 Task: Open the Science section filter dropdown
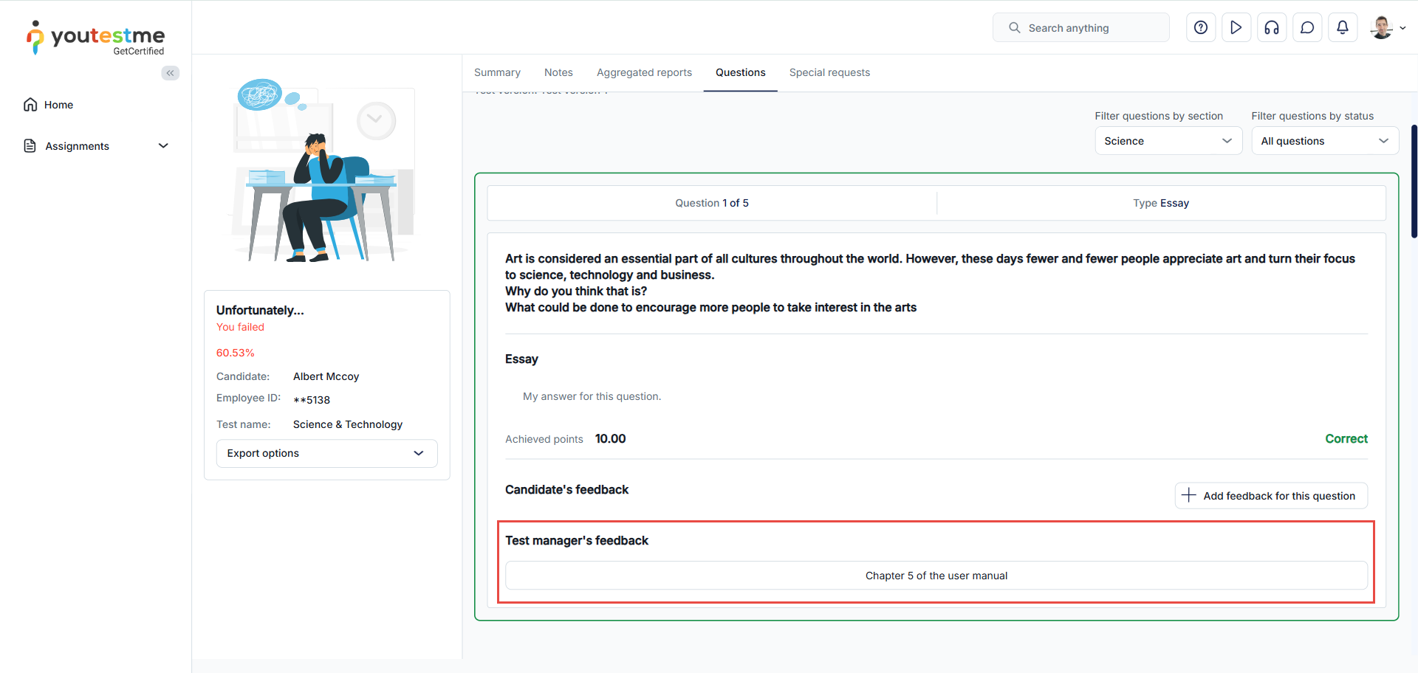(1168, 141)
